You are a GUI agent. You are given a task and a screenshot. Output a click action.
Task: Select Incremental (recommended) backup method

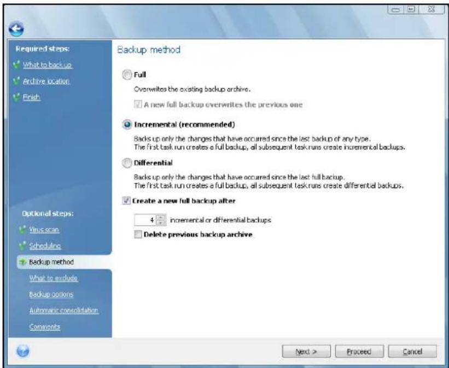click(x=127, y=125)
